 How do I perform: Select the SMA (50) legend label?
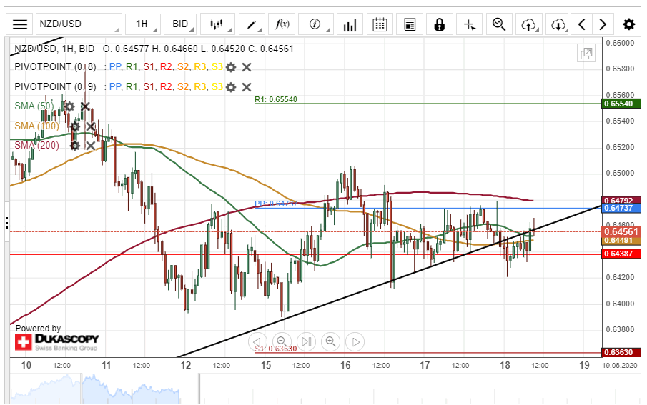34,106
